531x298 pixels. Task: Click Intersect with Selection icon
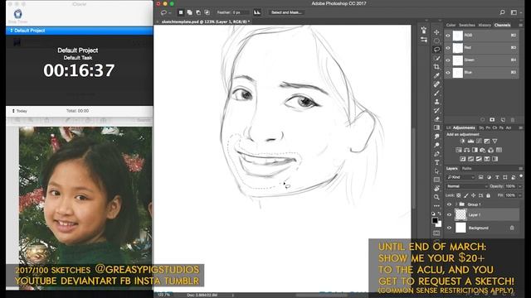pyautogui.click(x=207, y=12)
